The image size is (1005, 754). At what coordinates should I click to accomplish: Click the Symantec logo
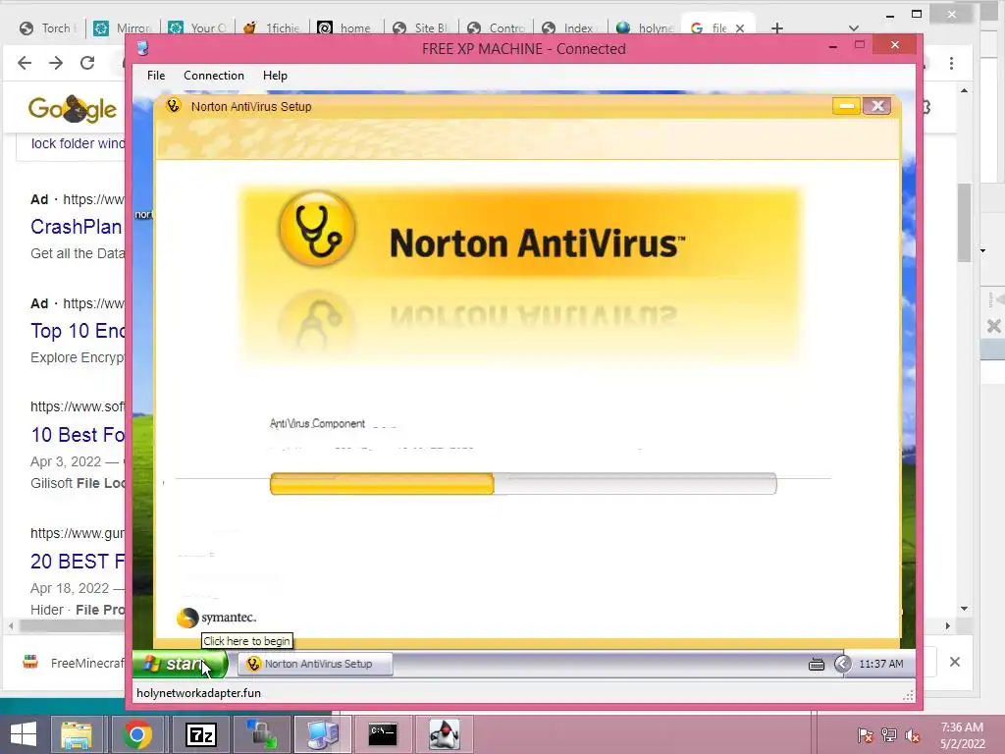pyautogui.click(x=216, y=618)
